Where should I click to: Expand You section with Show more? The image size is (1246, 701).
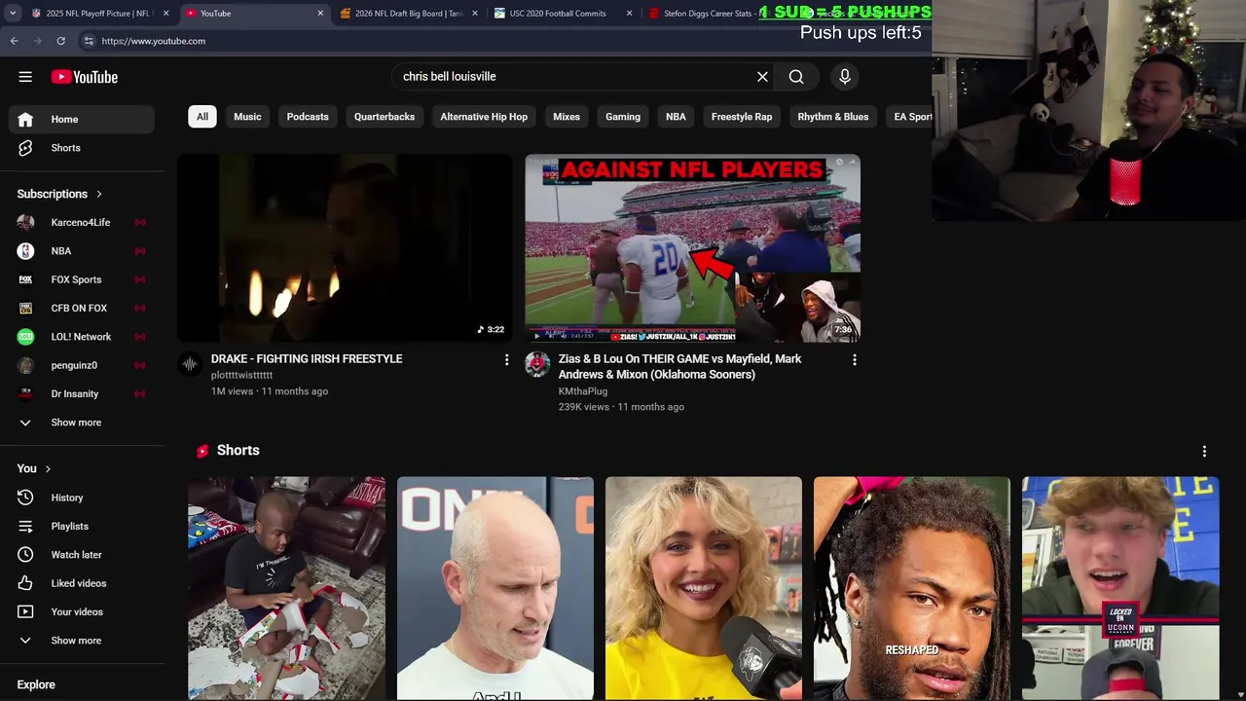[82, 641]
